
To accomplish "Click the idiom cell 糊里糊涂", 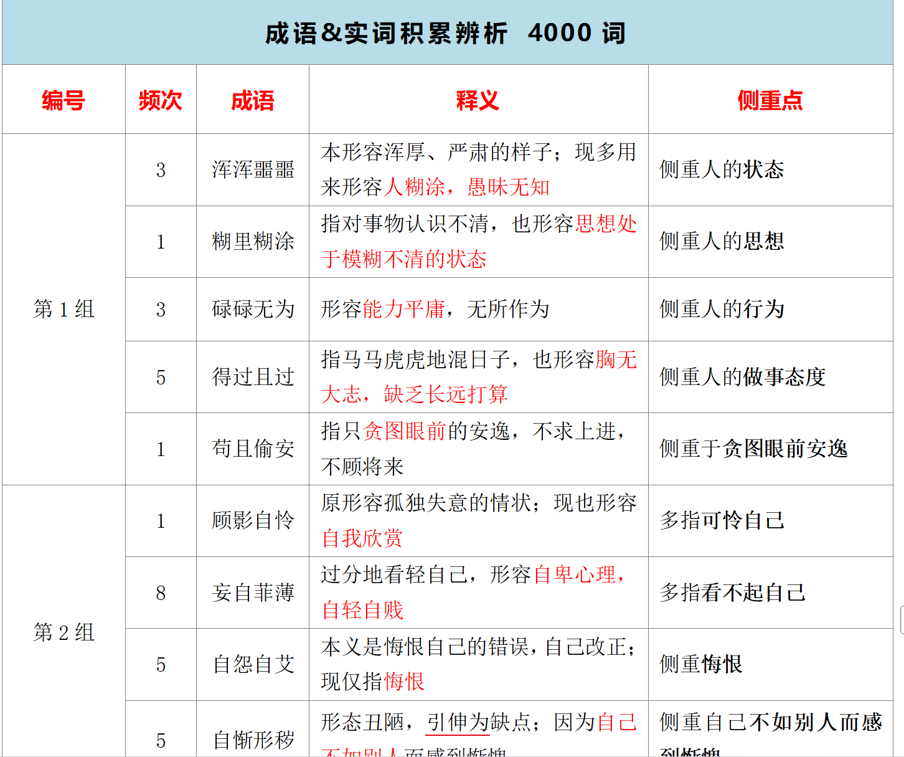I will coord(253,241).
